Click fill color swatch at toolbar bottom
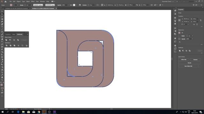Image resolution: width=204 pixels, height=114 pixels. [2, 85]
